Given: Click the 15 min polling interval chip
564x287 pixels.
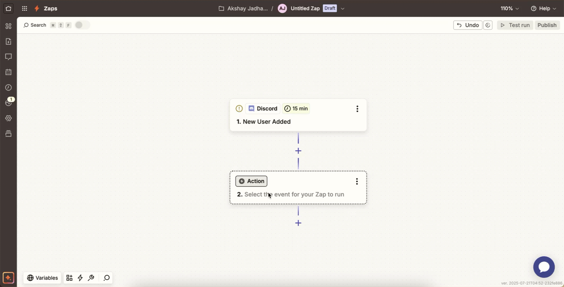Looking at the screenshot, I should [x=296, y=109].
